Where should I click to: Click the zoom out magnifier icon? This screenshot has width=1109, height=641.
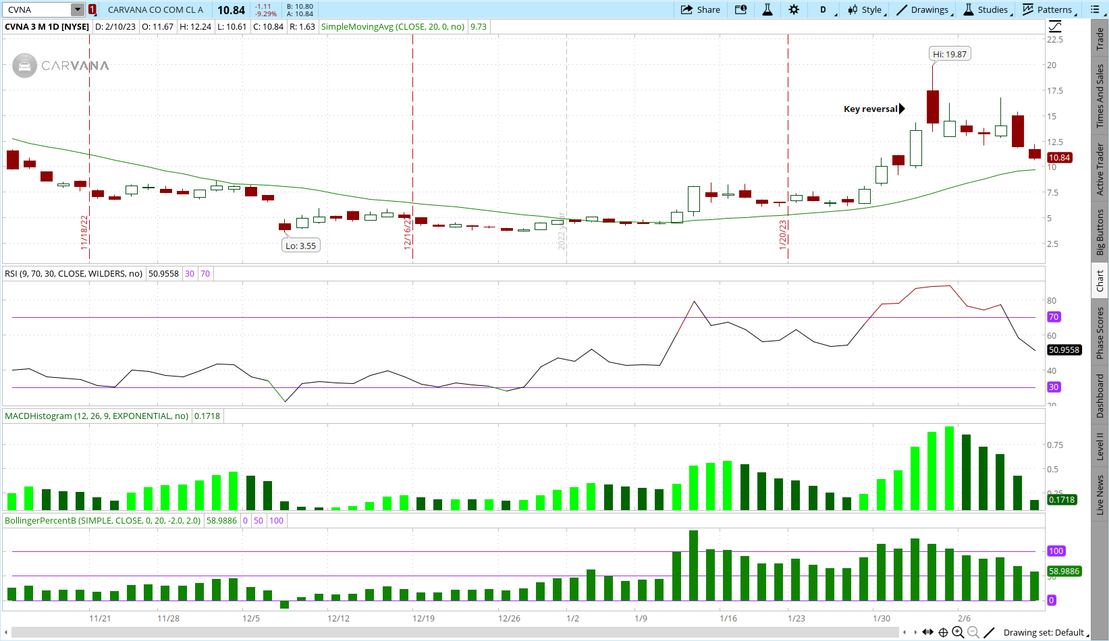tap(973, 632)
